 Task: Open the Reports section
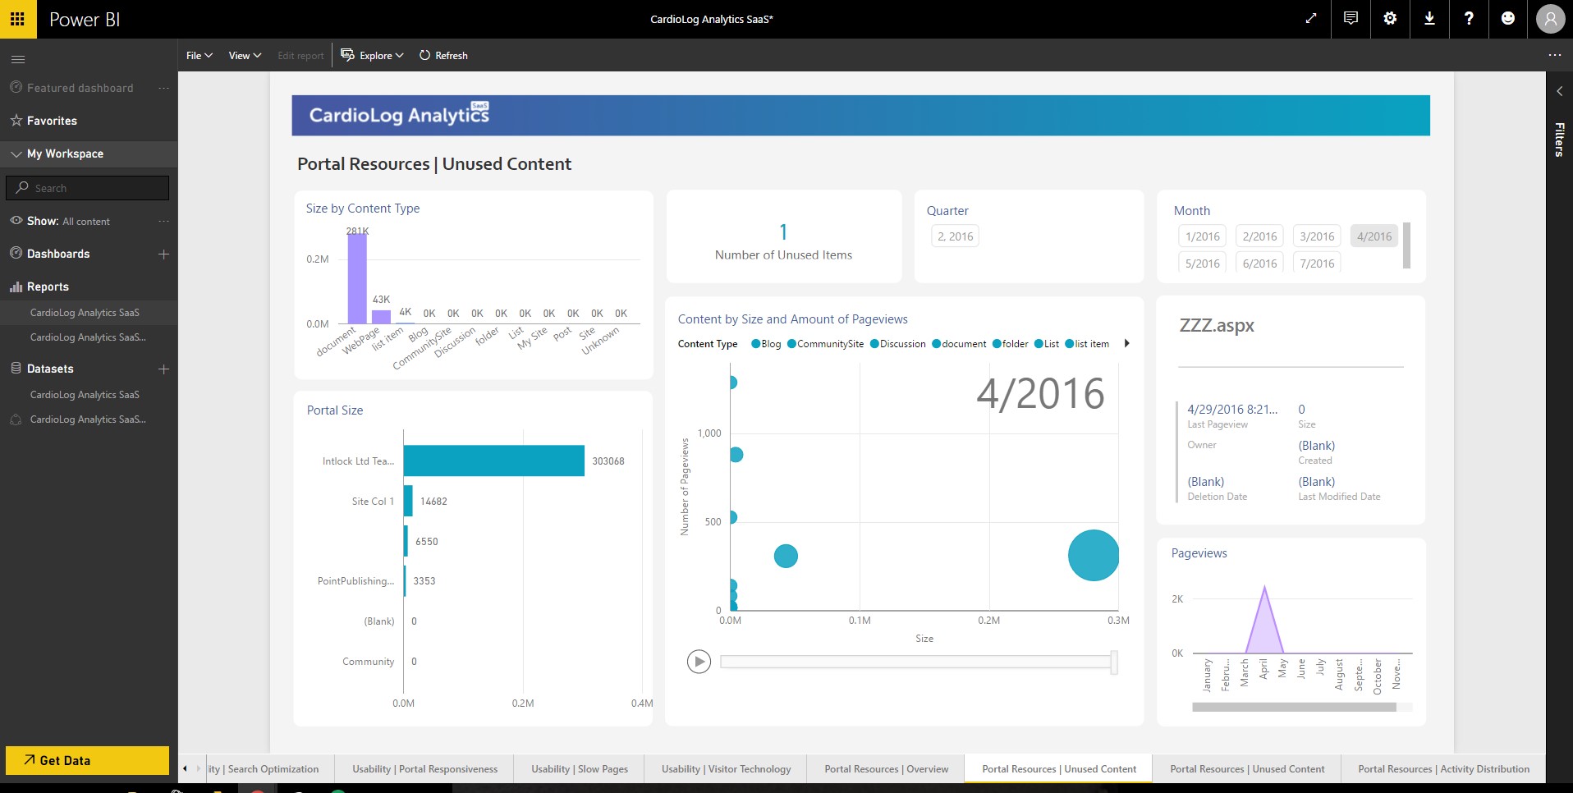click(48, 286)
